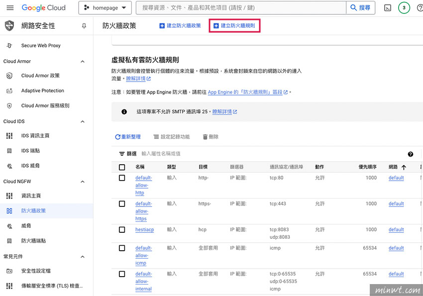Viewport: 423px width, 296px height.
Task: Open default-allow-https rule link
Action: 143,211
